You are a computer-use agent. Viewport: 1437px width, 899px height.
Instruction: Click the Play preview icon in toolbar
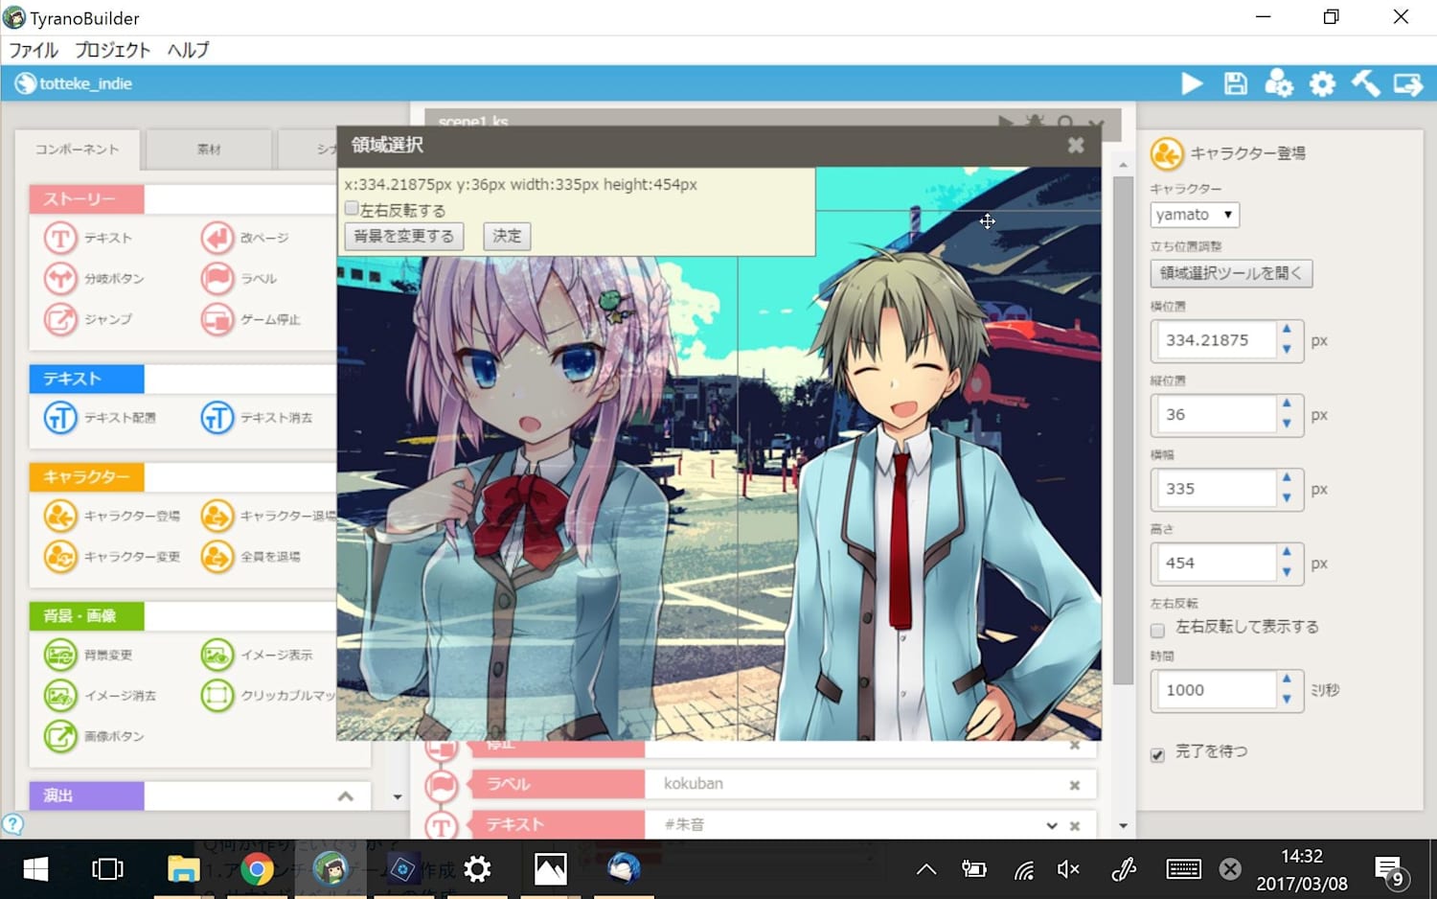1192,84
